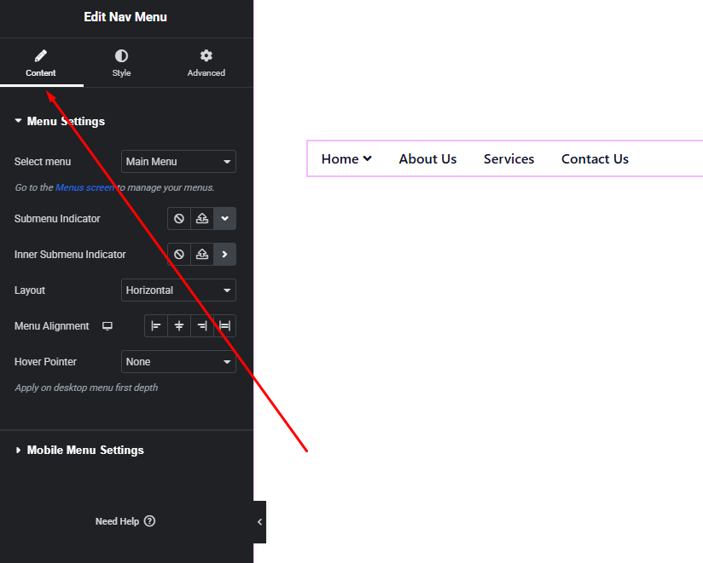This screenshot has height=563, width=703.
Task: Set menu alignment to stretch/justify
Action: 224,326
